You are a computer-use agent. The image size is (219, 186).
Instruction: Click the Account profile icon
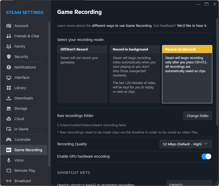pyautogui.click(x=9, y=26)
